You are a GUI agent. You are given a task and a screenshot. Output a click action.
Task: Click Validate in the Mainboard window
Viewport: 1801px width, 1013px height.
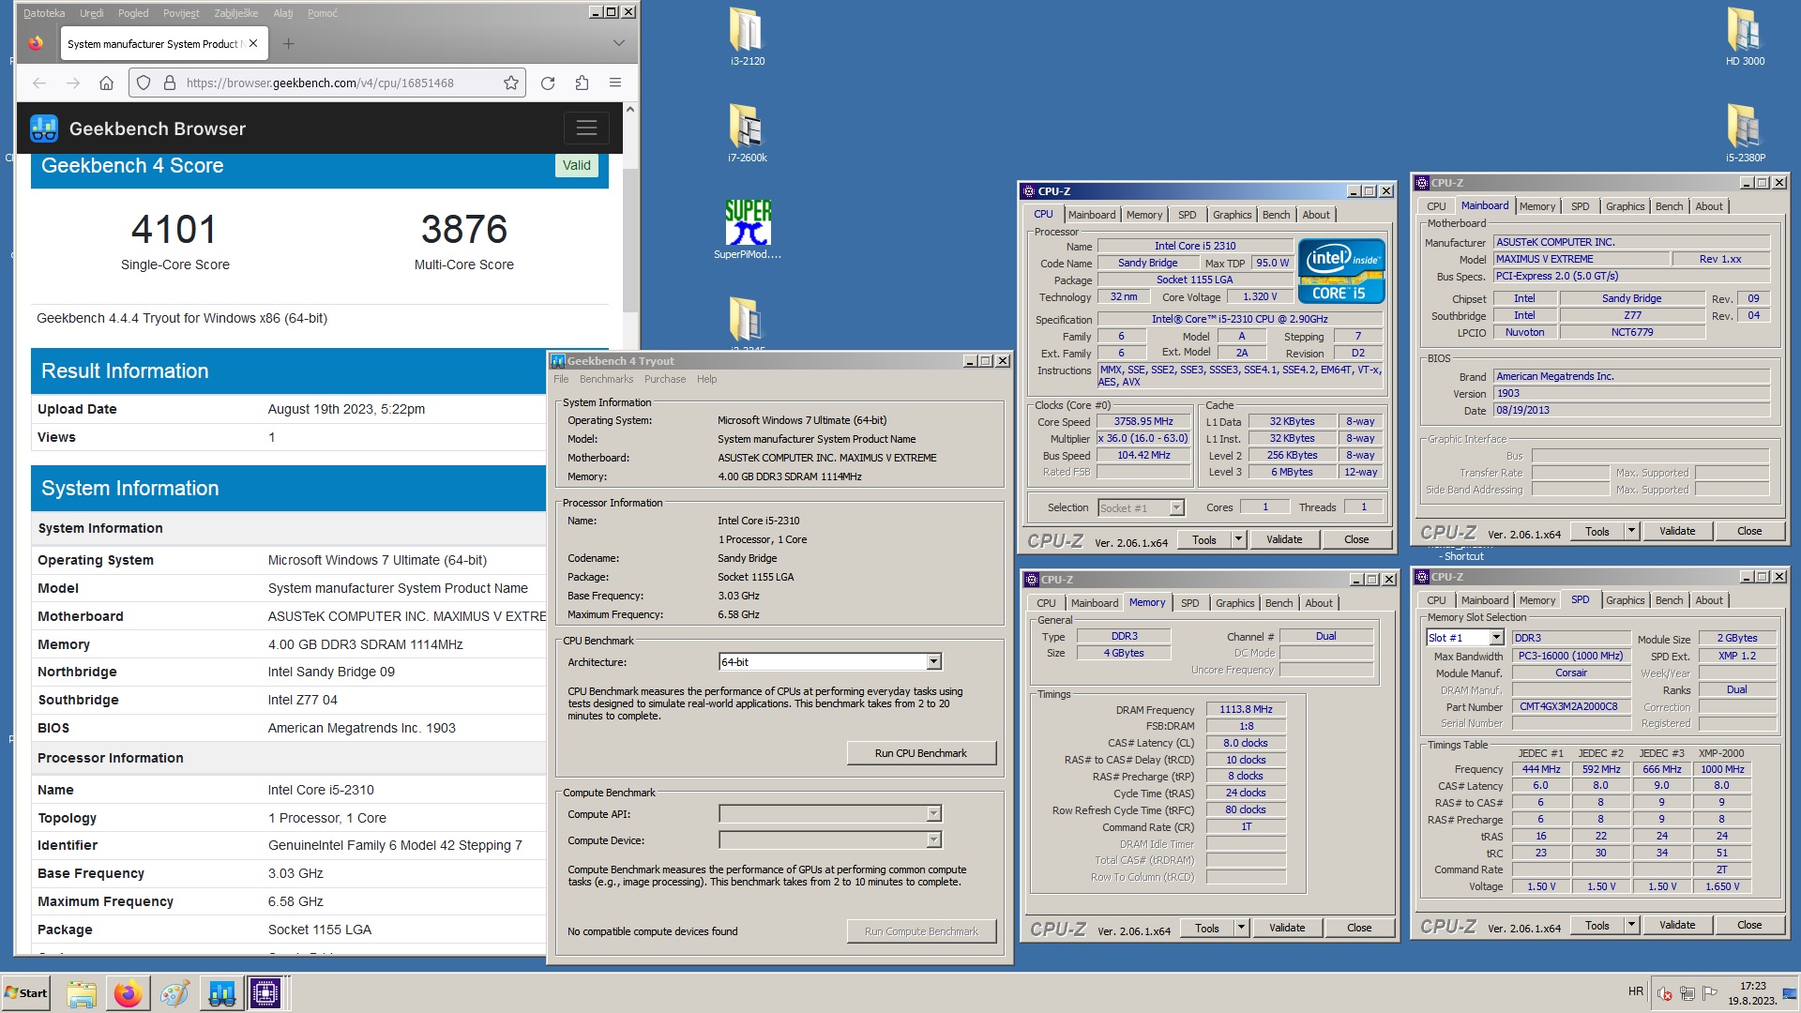(1677, 531)
